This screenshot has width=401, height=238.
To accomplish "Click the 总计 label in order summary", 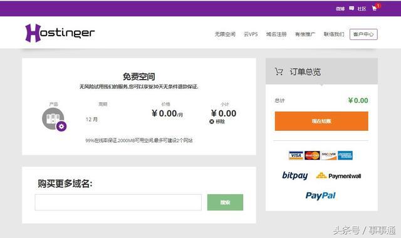I will (279, 100).
